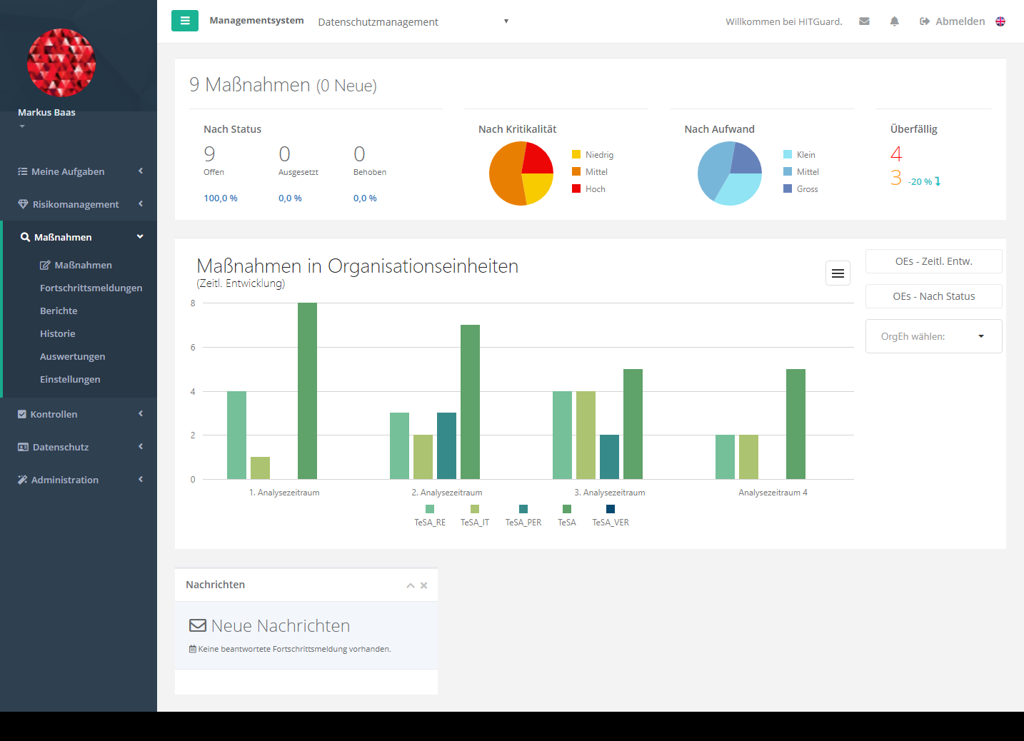Collapse the Nachrichten panel using the chevron
This screenshot has height=741, width=1024.
(x=411, y=585)
